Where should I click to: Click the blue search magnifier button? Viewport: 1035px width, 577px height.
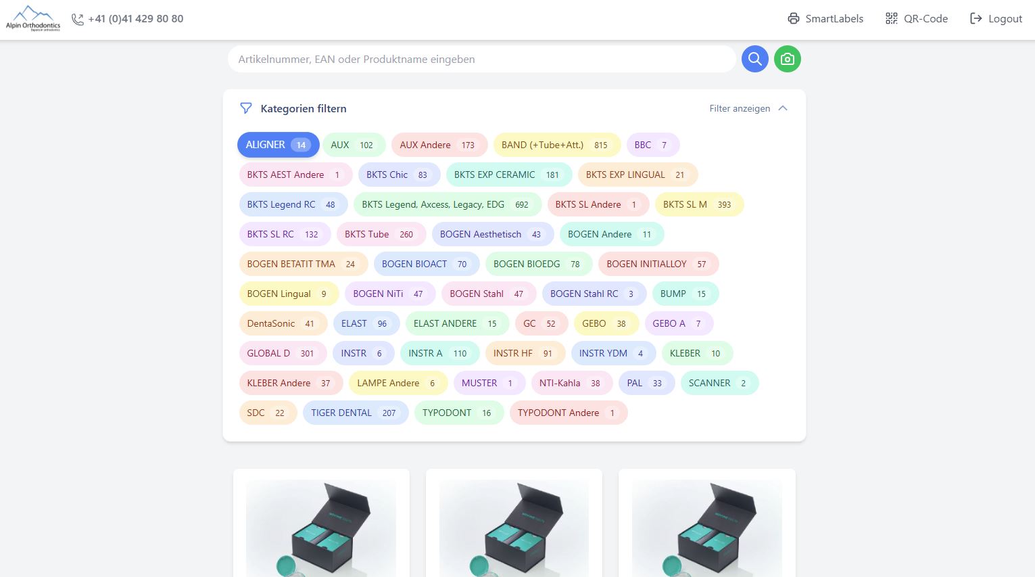(x=754, y=59)
